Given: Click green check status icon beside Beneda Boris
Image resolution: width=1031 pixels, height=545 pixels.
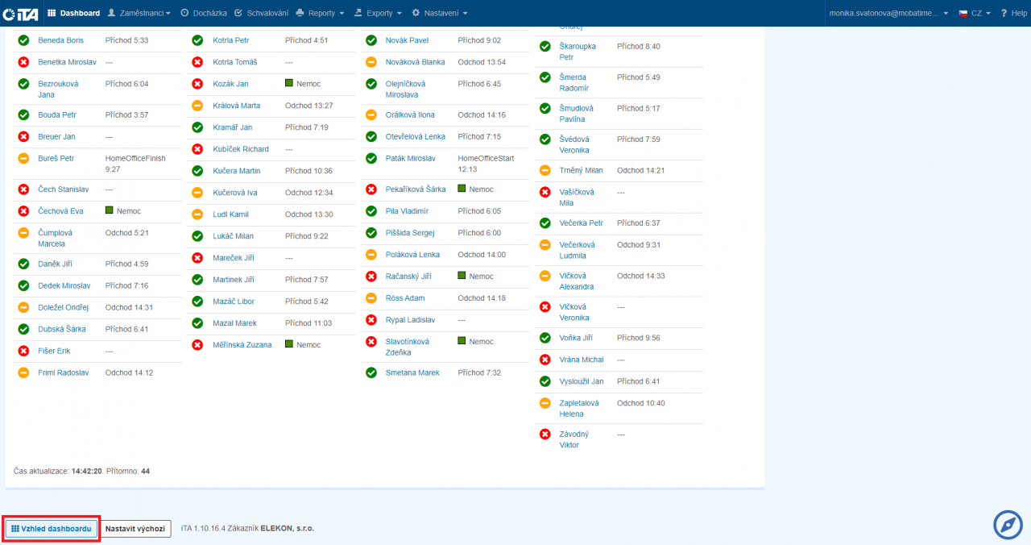Looking at the screenshot, I should [23, 40].
